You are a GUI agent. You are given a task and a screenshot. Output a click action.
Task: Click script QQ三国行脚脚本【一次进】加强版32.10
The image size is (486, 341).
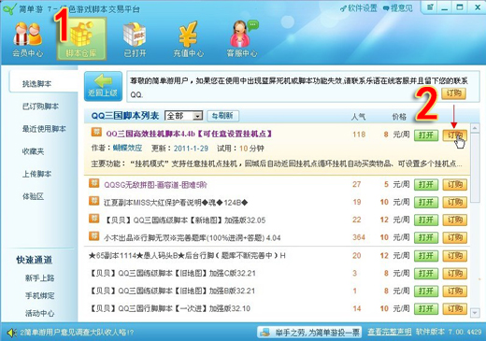click(170, 308)
